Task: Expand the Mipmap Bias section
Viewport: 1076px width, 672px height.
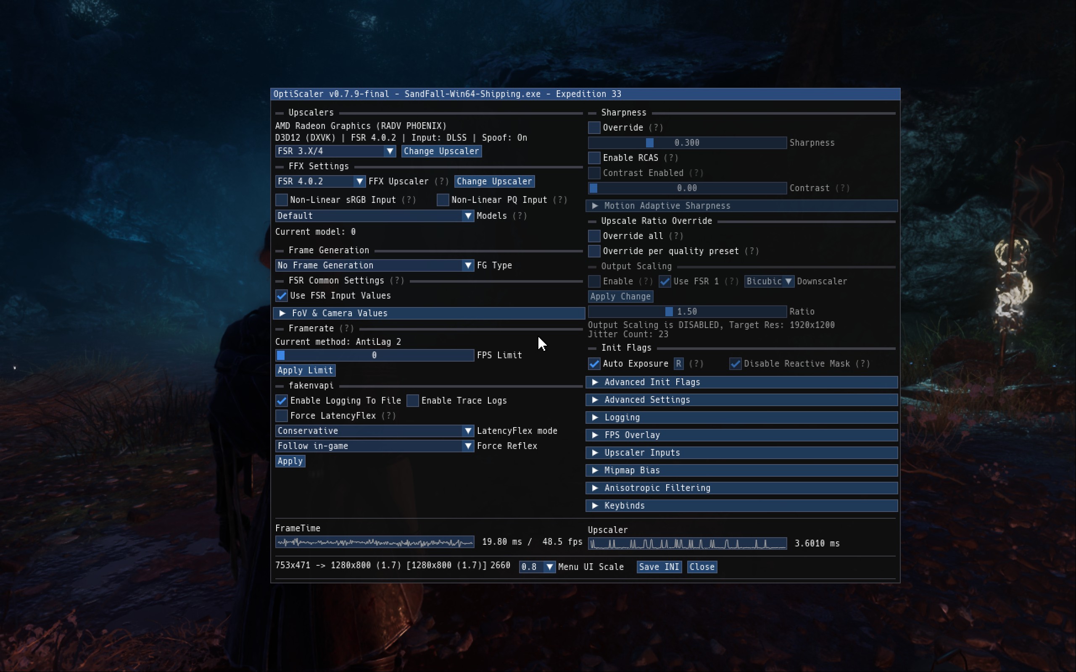Action: 741,470
